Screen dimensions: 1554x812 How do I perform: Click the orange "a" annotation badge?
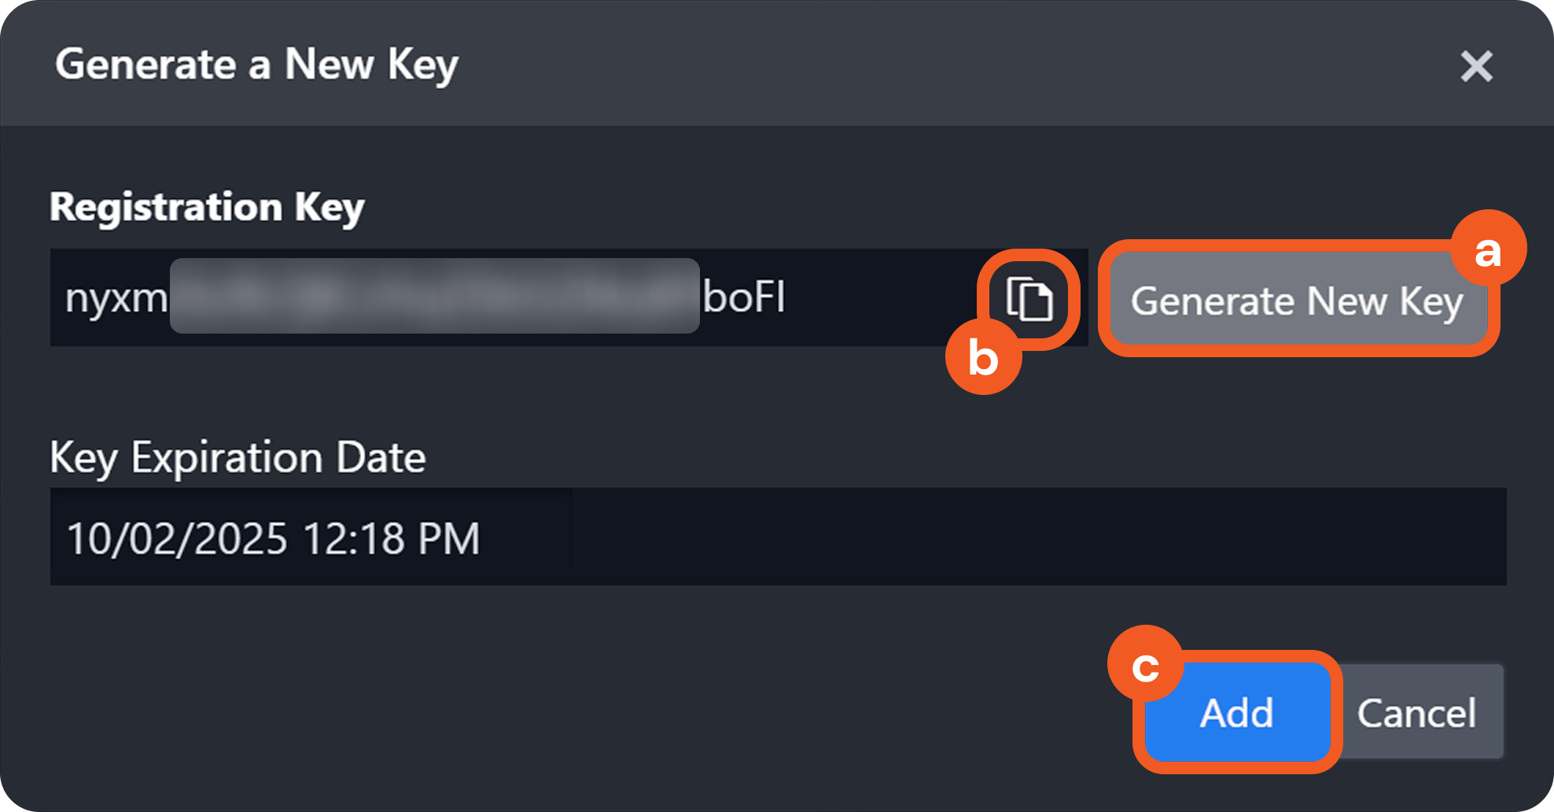(x=1488, y=250)
